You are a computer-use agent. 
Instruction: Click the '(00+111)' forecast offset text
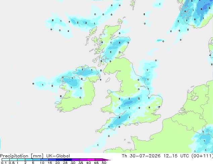click(202, 156)
